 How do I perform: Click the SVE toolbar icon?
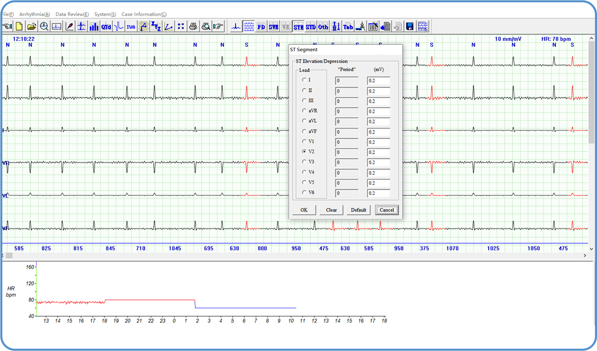pos(273,26)
